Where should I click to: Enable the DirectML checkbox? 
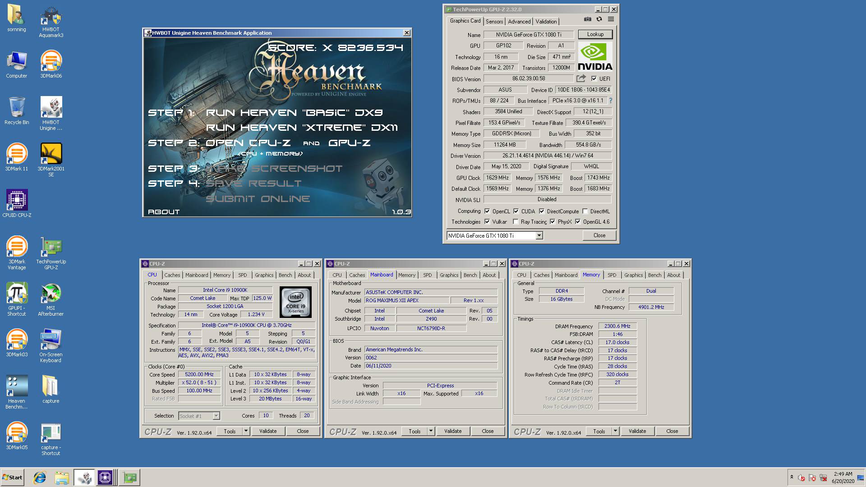[x=585, y=211]
